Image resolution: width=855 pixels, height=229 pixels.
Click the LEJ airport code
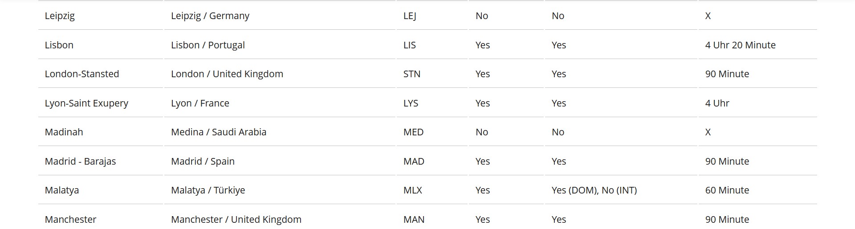(409, 16)
